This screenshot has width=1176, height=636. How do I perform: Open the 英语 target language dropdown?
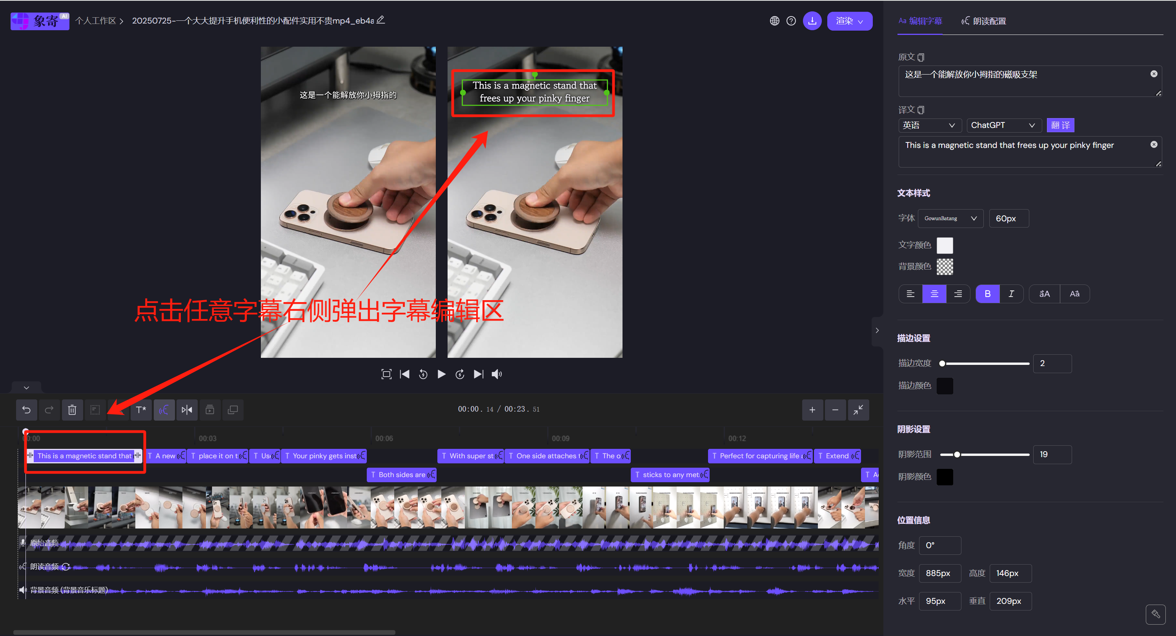point(930,125)
